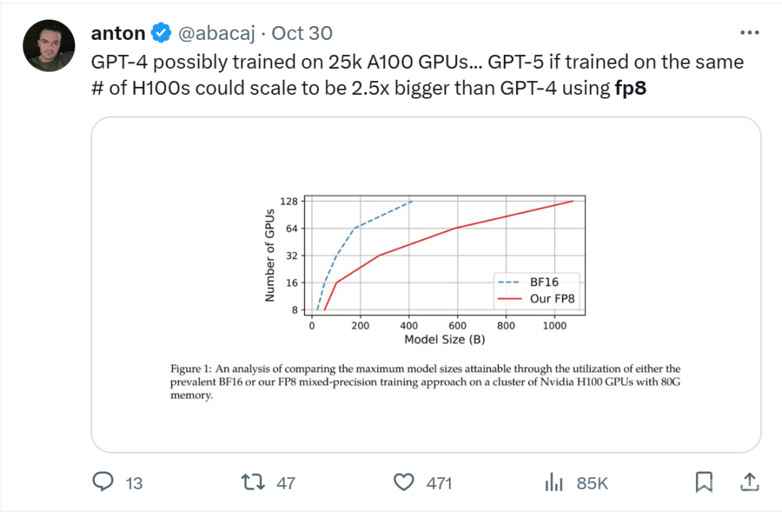The height and width of the screenshot is (512, 782).
Task: Open the three-dot more options menu
Action: [x=749, y=33]
